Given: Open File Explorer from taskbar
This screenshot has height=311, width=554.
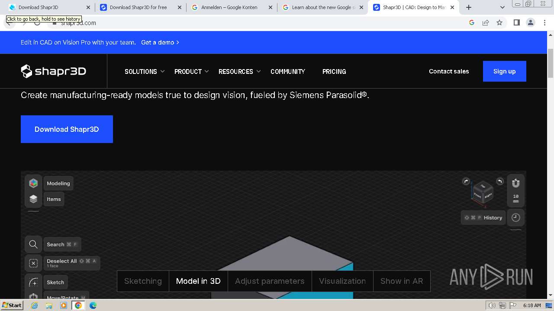Looking at the screenshot, I should tap(49, 305).
